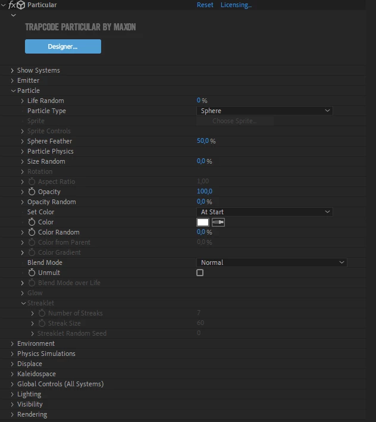Expand the Particle Physics group

click(x=23, y=151)
